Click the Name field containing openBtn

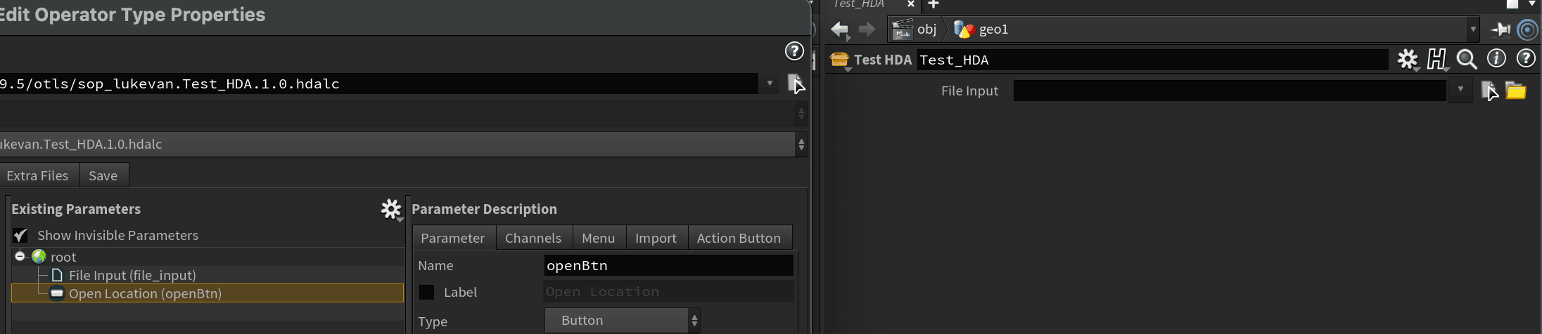668,266
